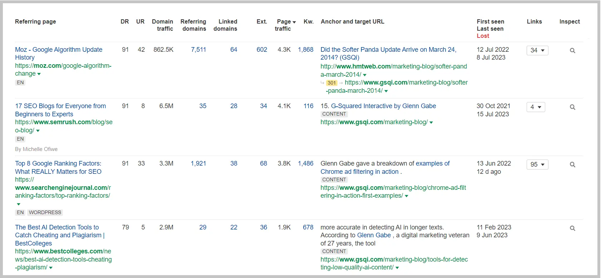601x278 pixels.
Task: Open the 95 links dropdown
Action: click(537, 165)
